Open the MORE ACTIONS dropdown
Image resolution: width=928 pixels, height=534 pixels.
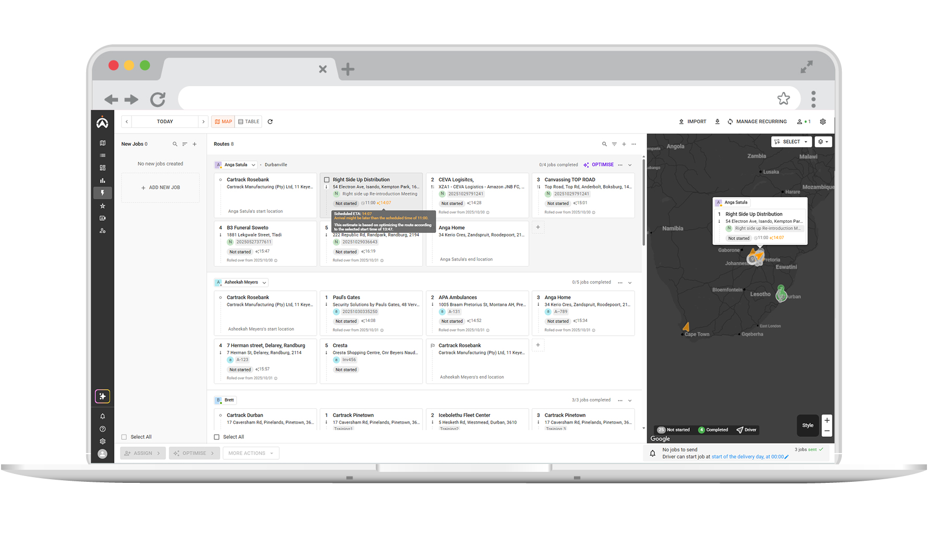[x=251, y=454]
